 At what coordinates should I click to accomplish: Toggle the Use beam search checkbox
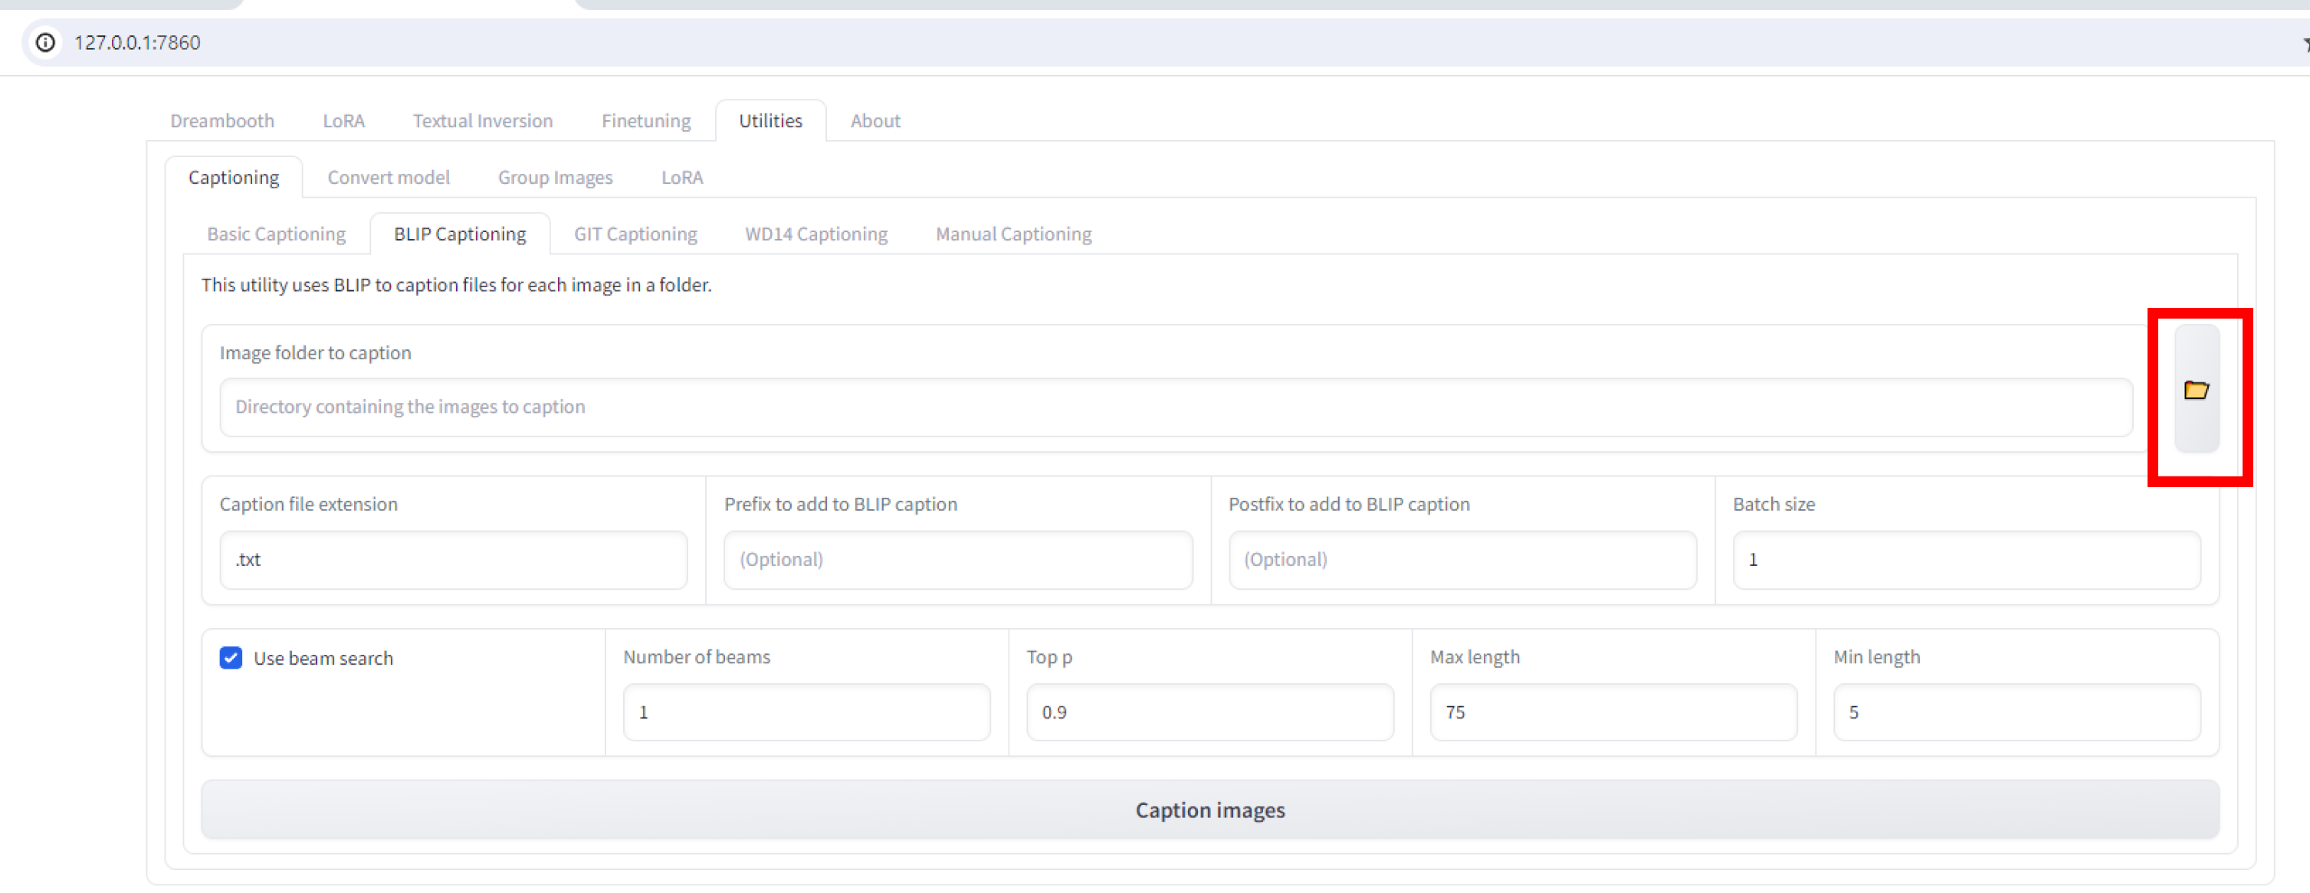(231, 659)
